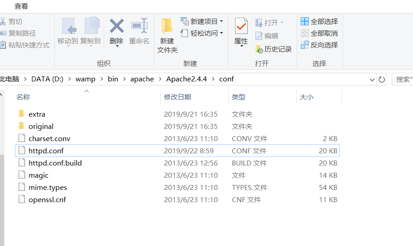Click the 14 KB size cell
The width and height of the screenshot is (413, 246).
(328, 175)
